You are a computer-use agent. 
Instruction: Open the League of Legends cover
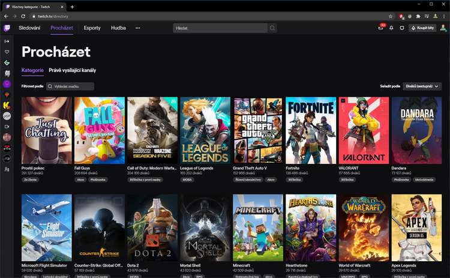coord(205,130)
